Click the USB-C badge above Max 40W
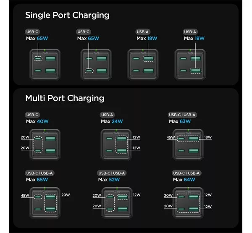Screen dimensions: 252x233 (32, 115)
